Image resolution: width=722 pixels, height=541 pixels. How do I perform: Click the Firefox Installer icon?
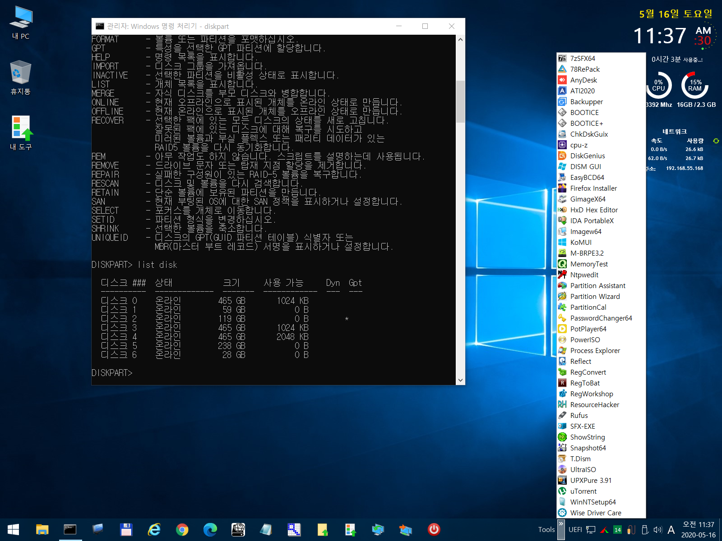point(562,188)
